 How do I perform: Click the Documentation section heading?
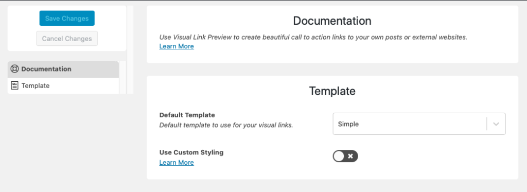tap(332, 21)
